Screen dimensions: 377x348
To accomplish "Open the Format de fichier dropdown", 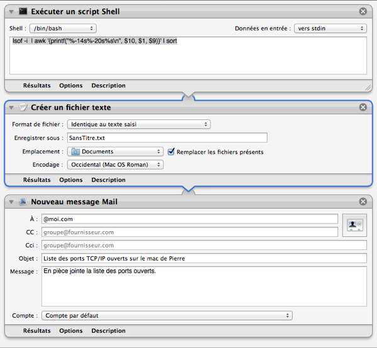I will pos(139,124).
